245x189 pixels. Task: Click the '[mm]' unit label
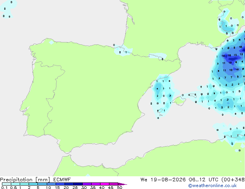43,180
